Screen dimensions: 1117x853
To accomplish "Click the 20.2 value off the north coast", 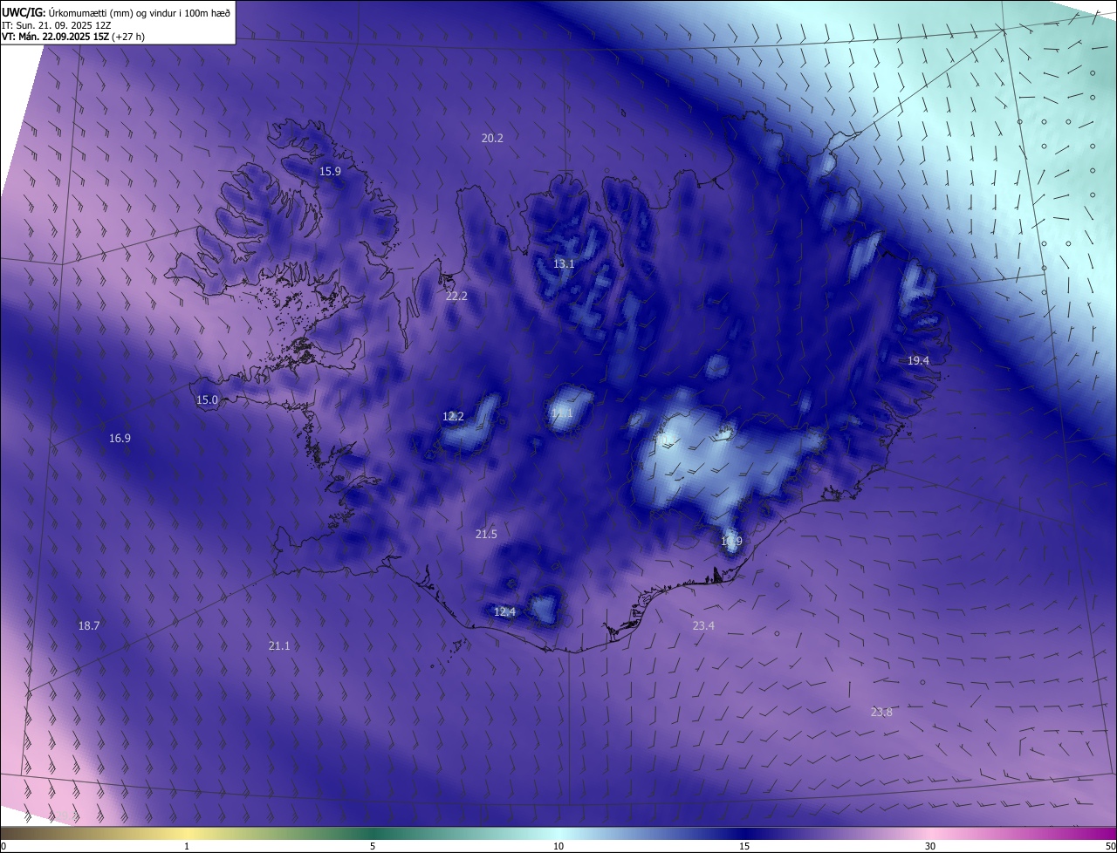I will [x=492, y=138].
